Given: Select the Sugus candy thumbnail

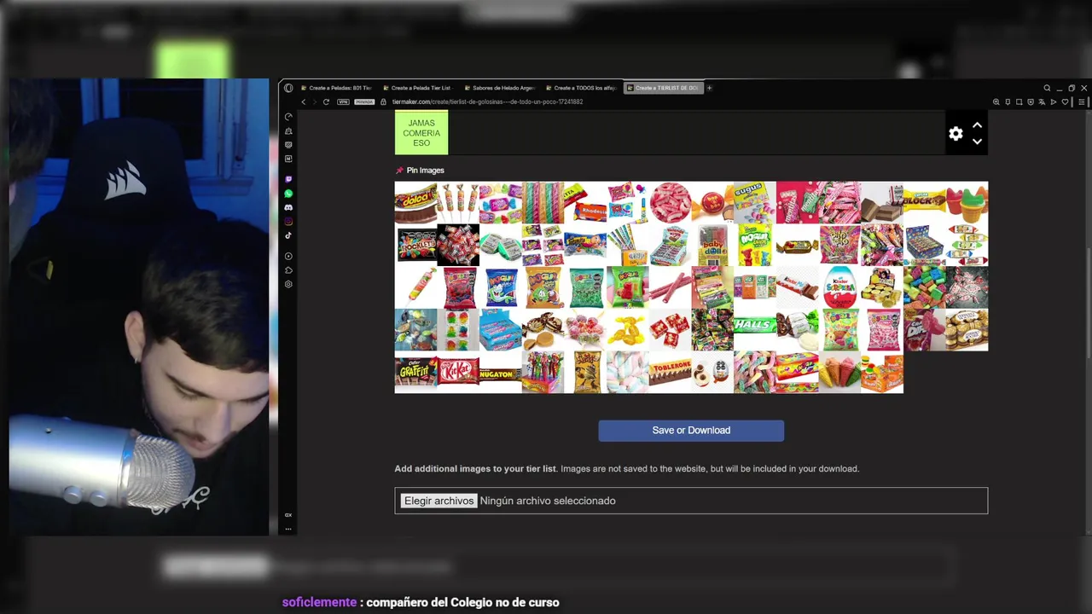Looking at the screenshot, I should coord(755,202).
